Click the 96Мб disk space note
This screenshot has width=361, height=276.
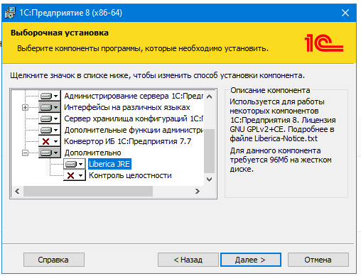[281, 160]
